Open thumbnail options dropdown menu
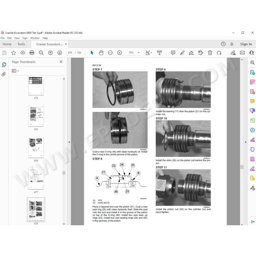This screenshot has width=256, height=256. pos(15,71)
